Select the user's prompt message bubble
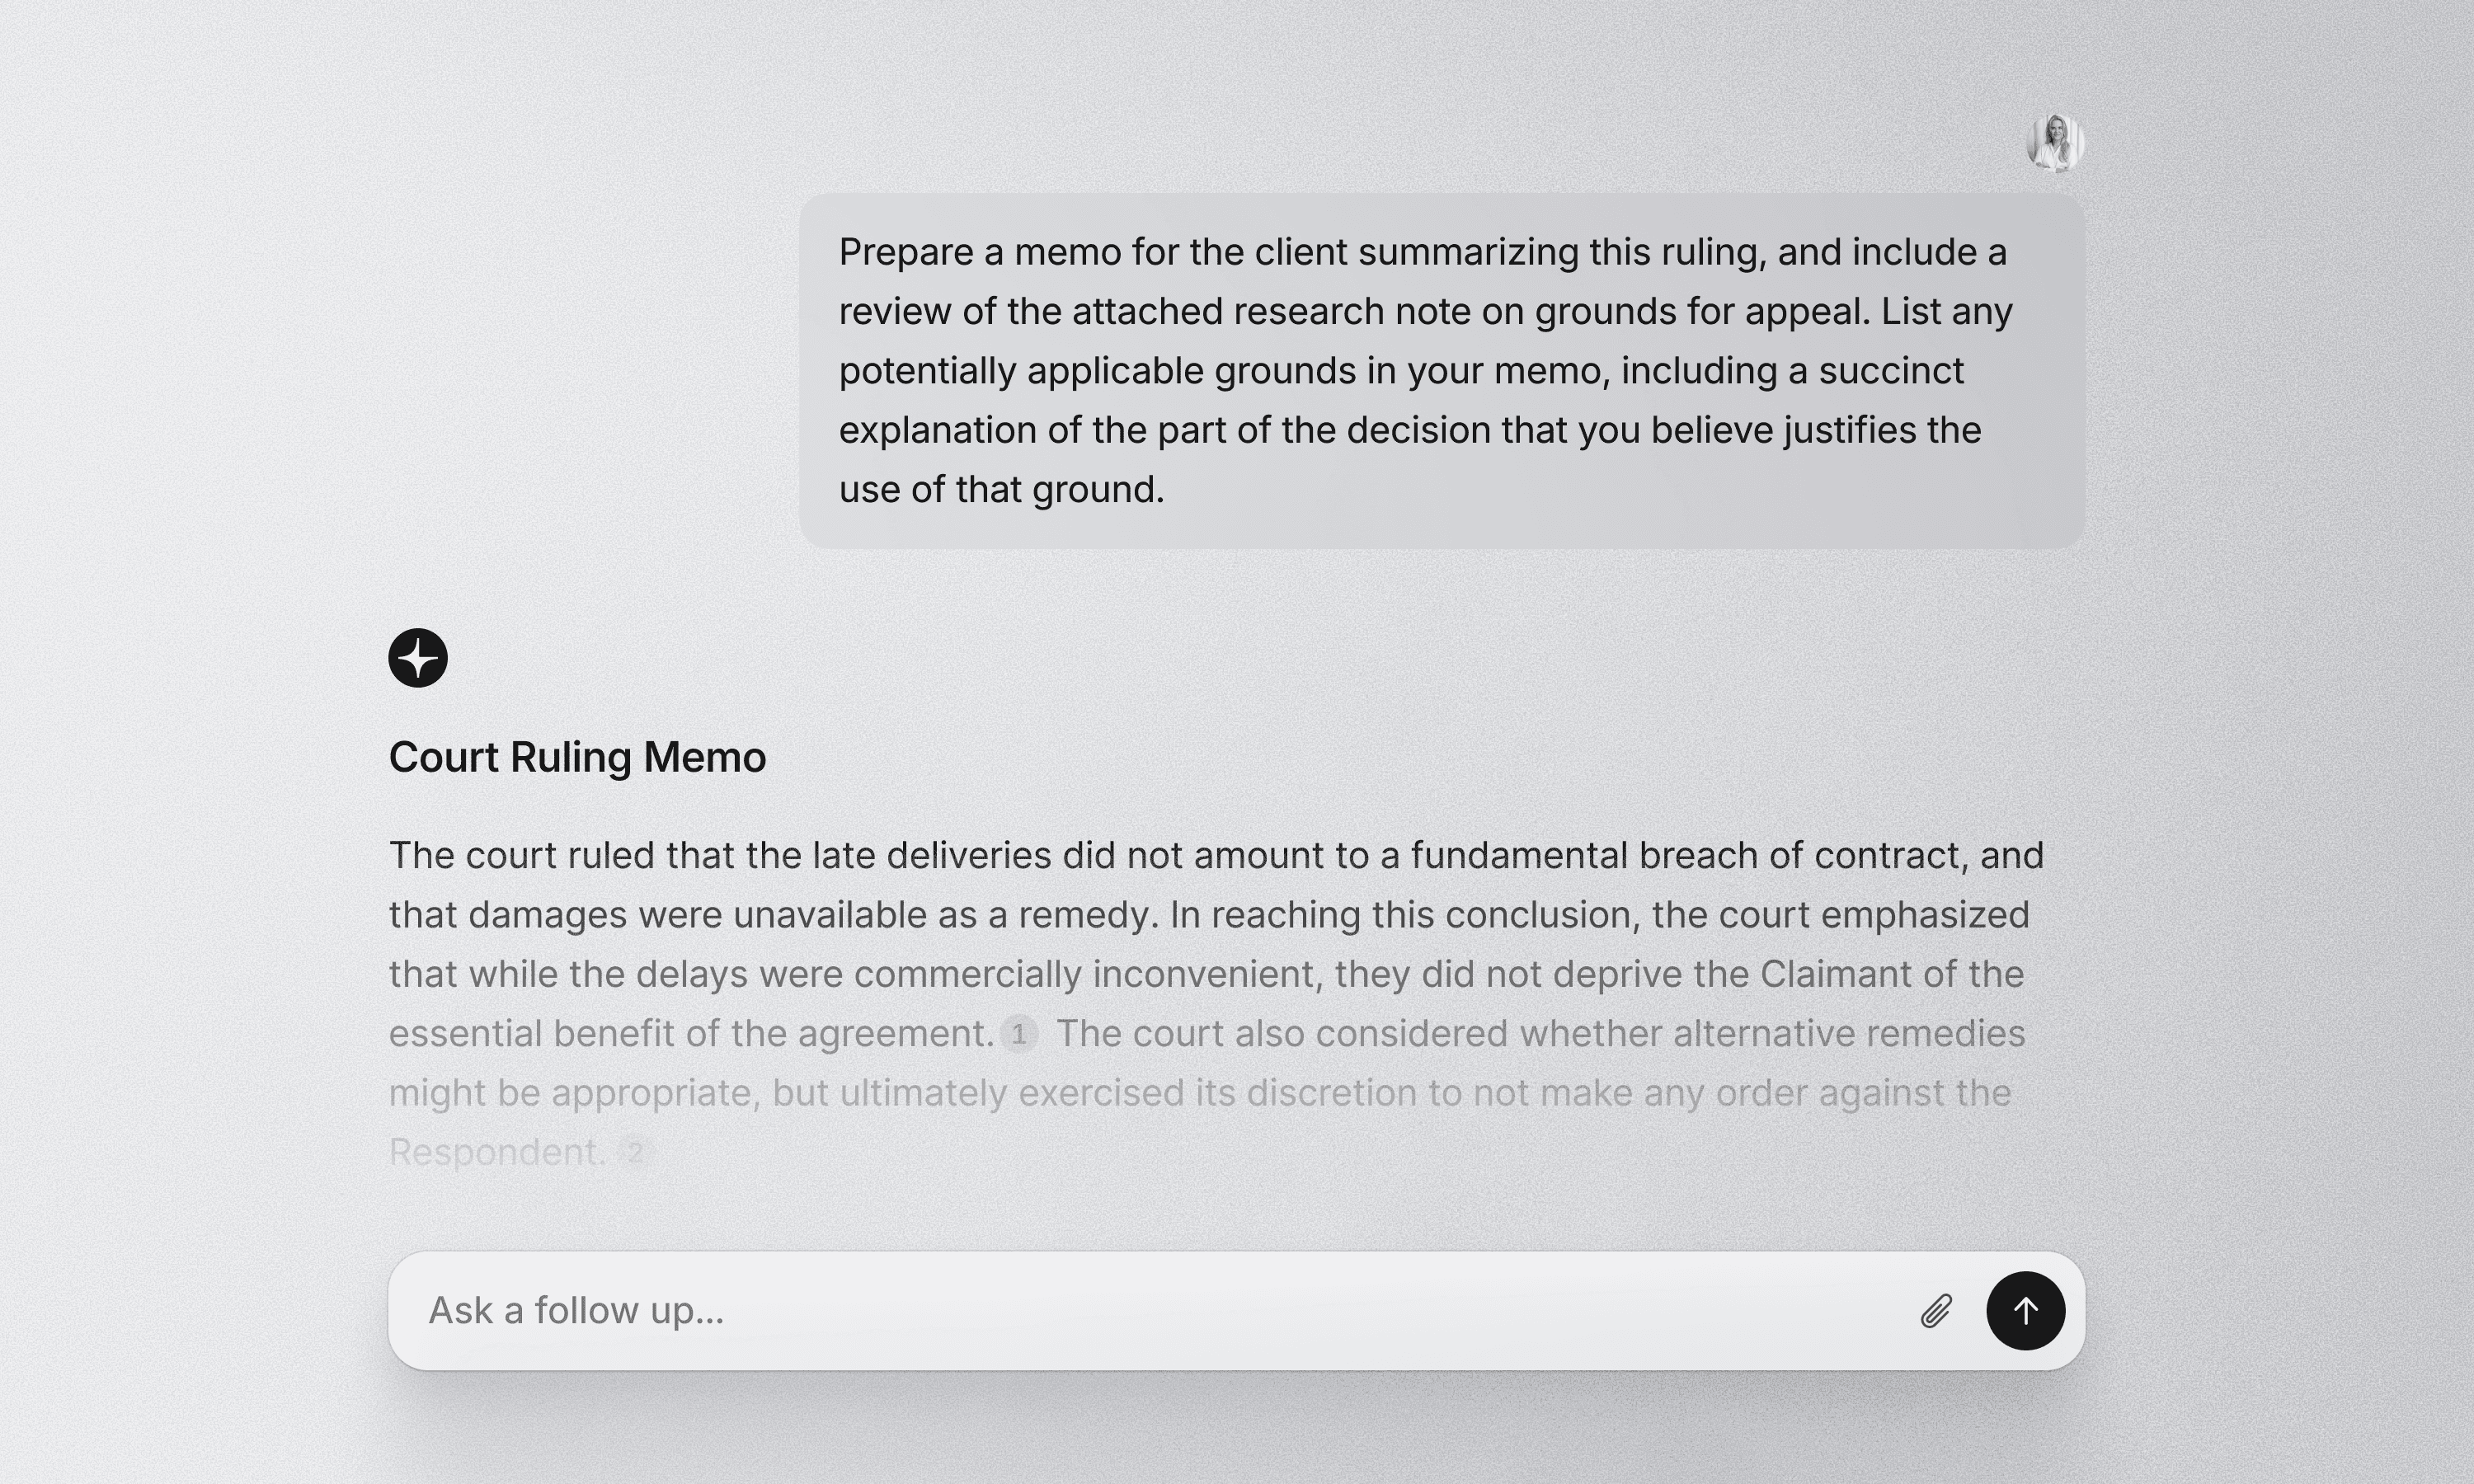 coord(1442,370)
